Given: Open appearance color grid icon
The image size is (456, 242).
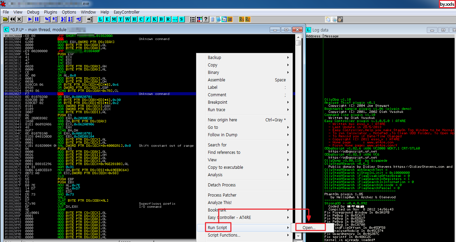Looking at the screenshot, I should (x=199, y=19).
